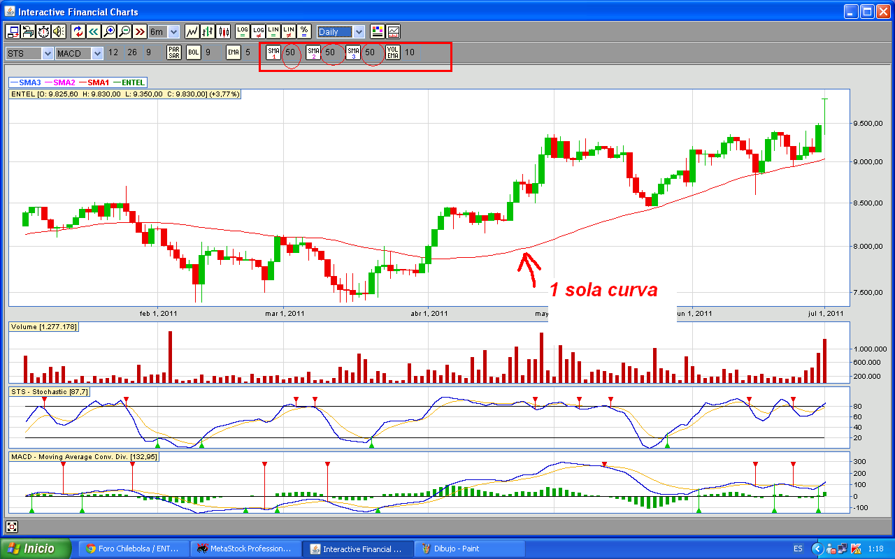This screenshot has width=895, height=559.
Task: Click the teal scroll-back double arrow
Action: click(93, 31)
